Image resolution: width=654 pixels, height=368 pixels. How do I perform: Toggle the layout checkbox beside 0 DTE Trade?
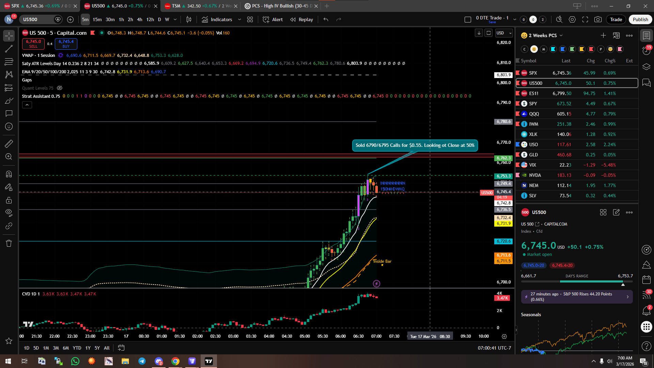468,19
